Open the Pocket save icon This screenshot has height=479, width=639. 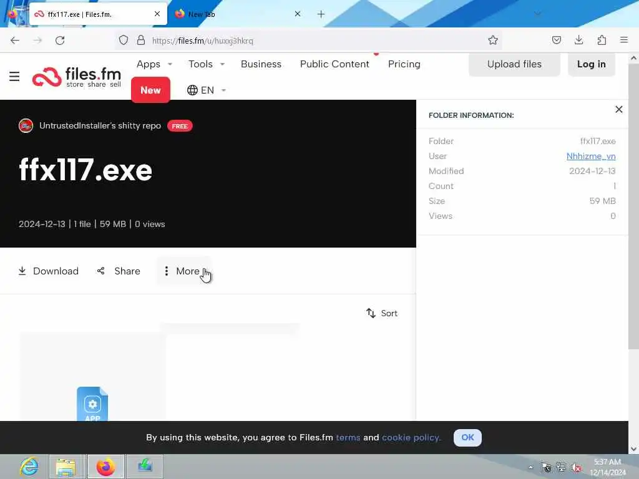[557, 40]
